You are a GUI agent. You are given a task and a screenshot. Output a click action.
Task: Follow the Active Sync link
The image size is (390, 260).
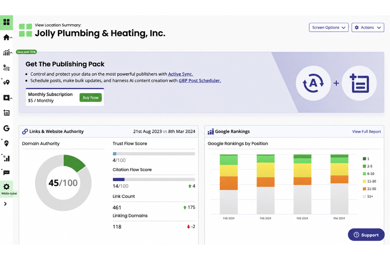click(x=181, y=74)
